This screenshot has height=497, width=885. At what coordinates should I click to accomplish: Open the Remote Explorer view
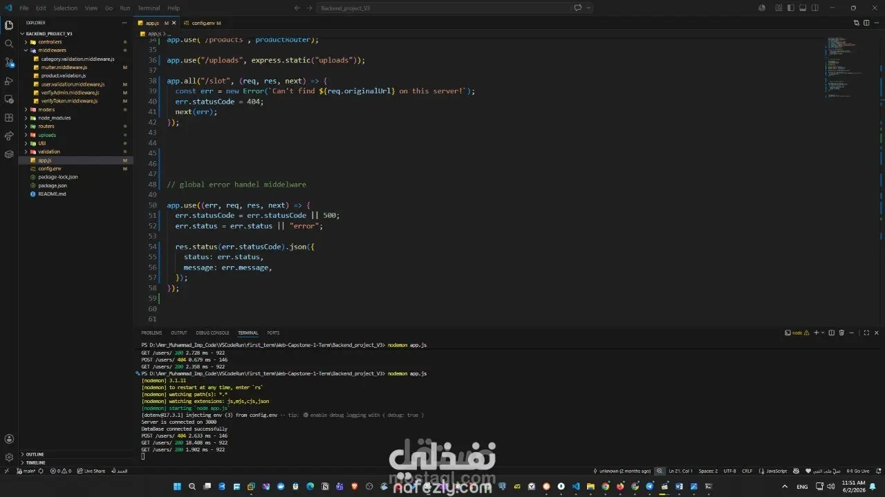[9, 99]
